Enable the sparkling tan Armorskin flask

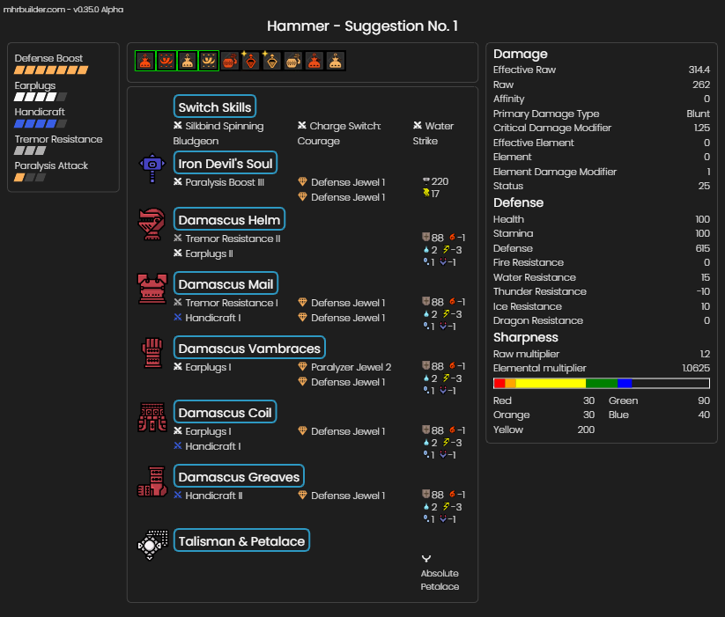coord(271,61)
